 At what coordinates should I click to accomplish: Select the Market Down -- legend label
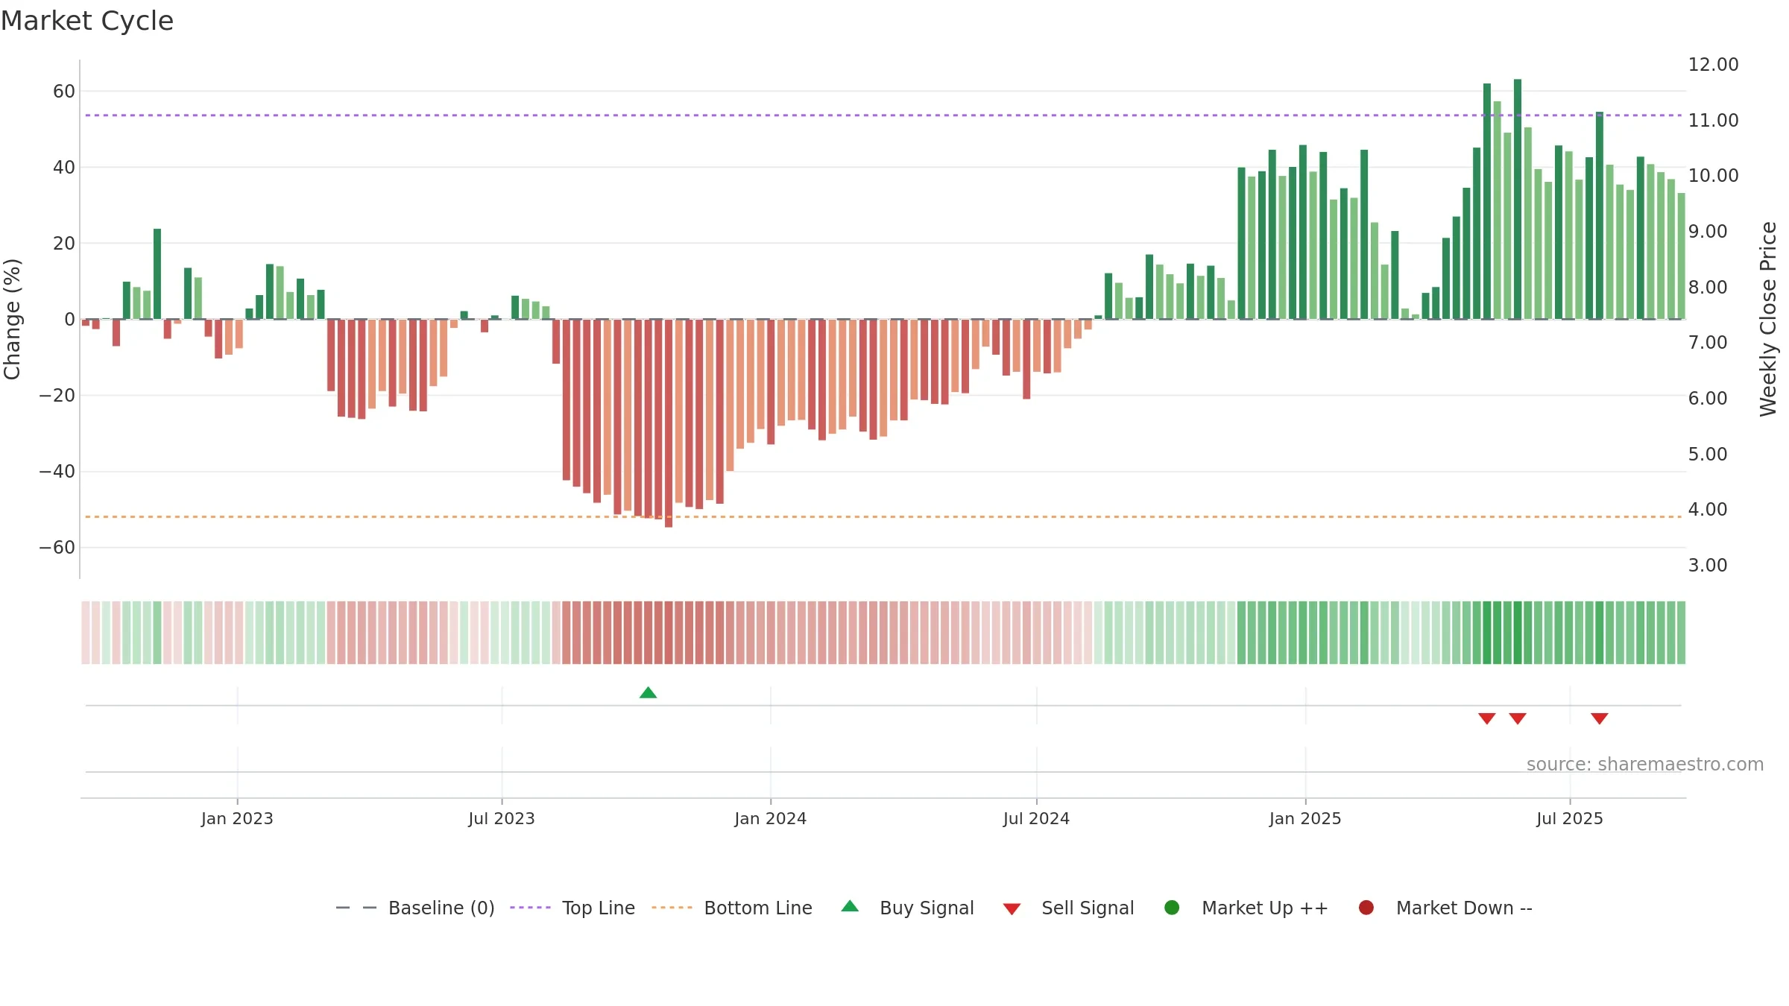(x=1464, y=908)
